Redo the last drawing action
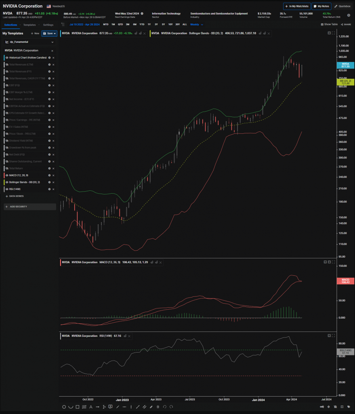 tap(171, 407)
